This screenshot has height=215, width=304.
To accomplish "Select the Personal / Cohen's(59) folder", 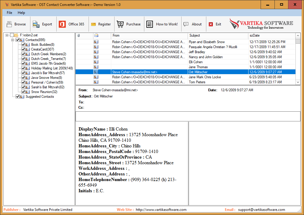I will (47, 82).
